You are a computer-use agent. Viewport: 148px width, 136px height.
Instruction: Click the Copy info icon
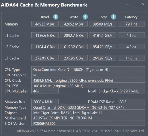tap(113, 17)
